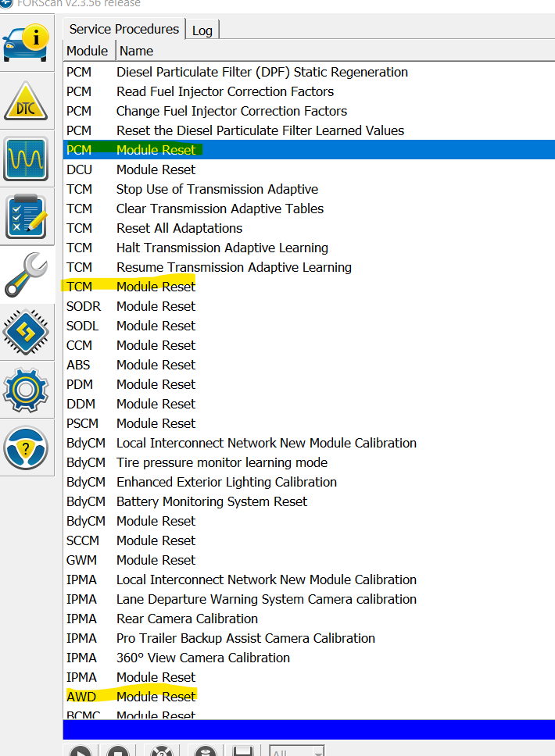
Task: Select Clear Transmission Adaptive Tables
Action: coord(309,209)
